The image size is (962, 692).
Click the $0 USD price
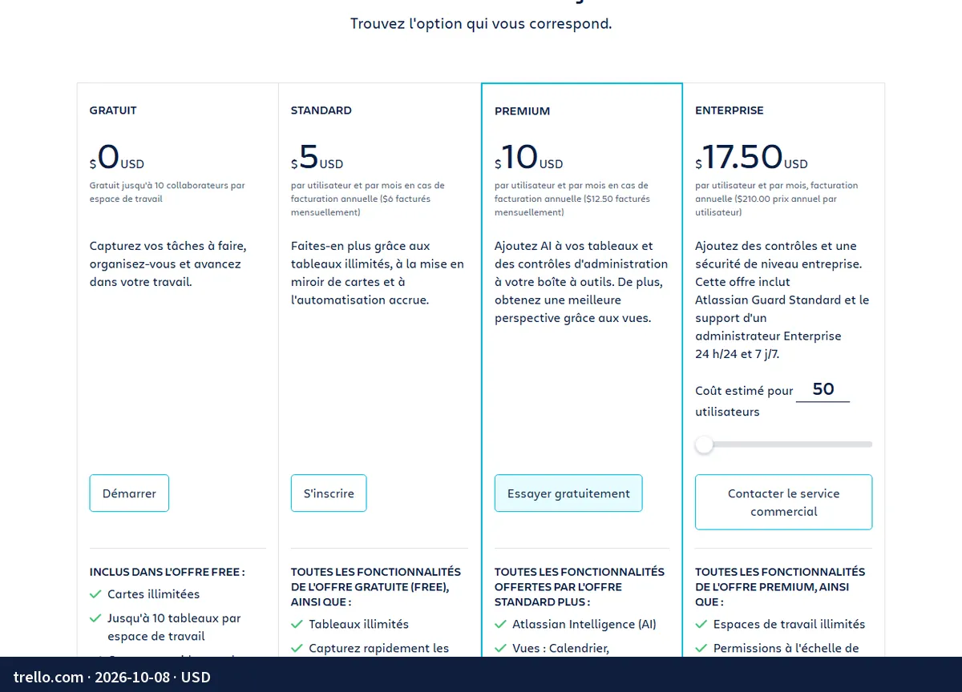pos(117,157)
